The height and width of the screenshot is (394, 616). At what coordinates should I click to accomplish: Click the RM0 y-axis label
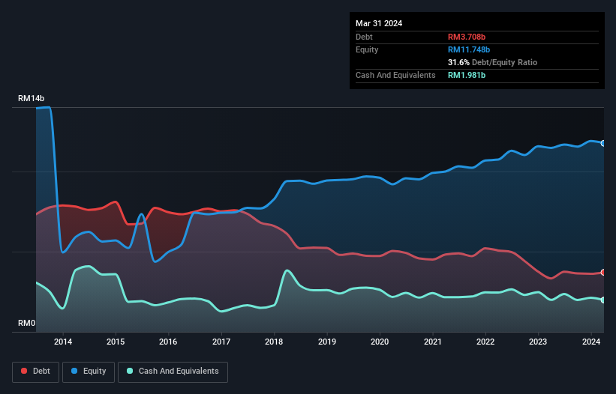tap(27, 323)
